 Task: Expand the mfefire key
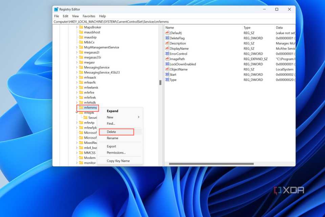pos(77,93)
